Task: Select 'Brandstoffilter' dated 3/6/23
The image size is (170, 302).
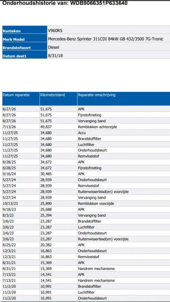Action: point(90,221)
